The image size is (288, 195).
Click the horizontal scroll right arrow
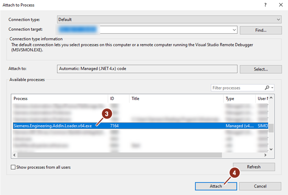click(x=265, y=155)
